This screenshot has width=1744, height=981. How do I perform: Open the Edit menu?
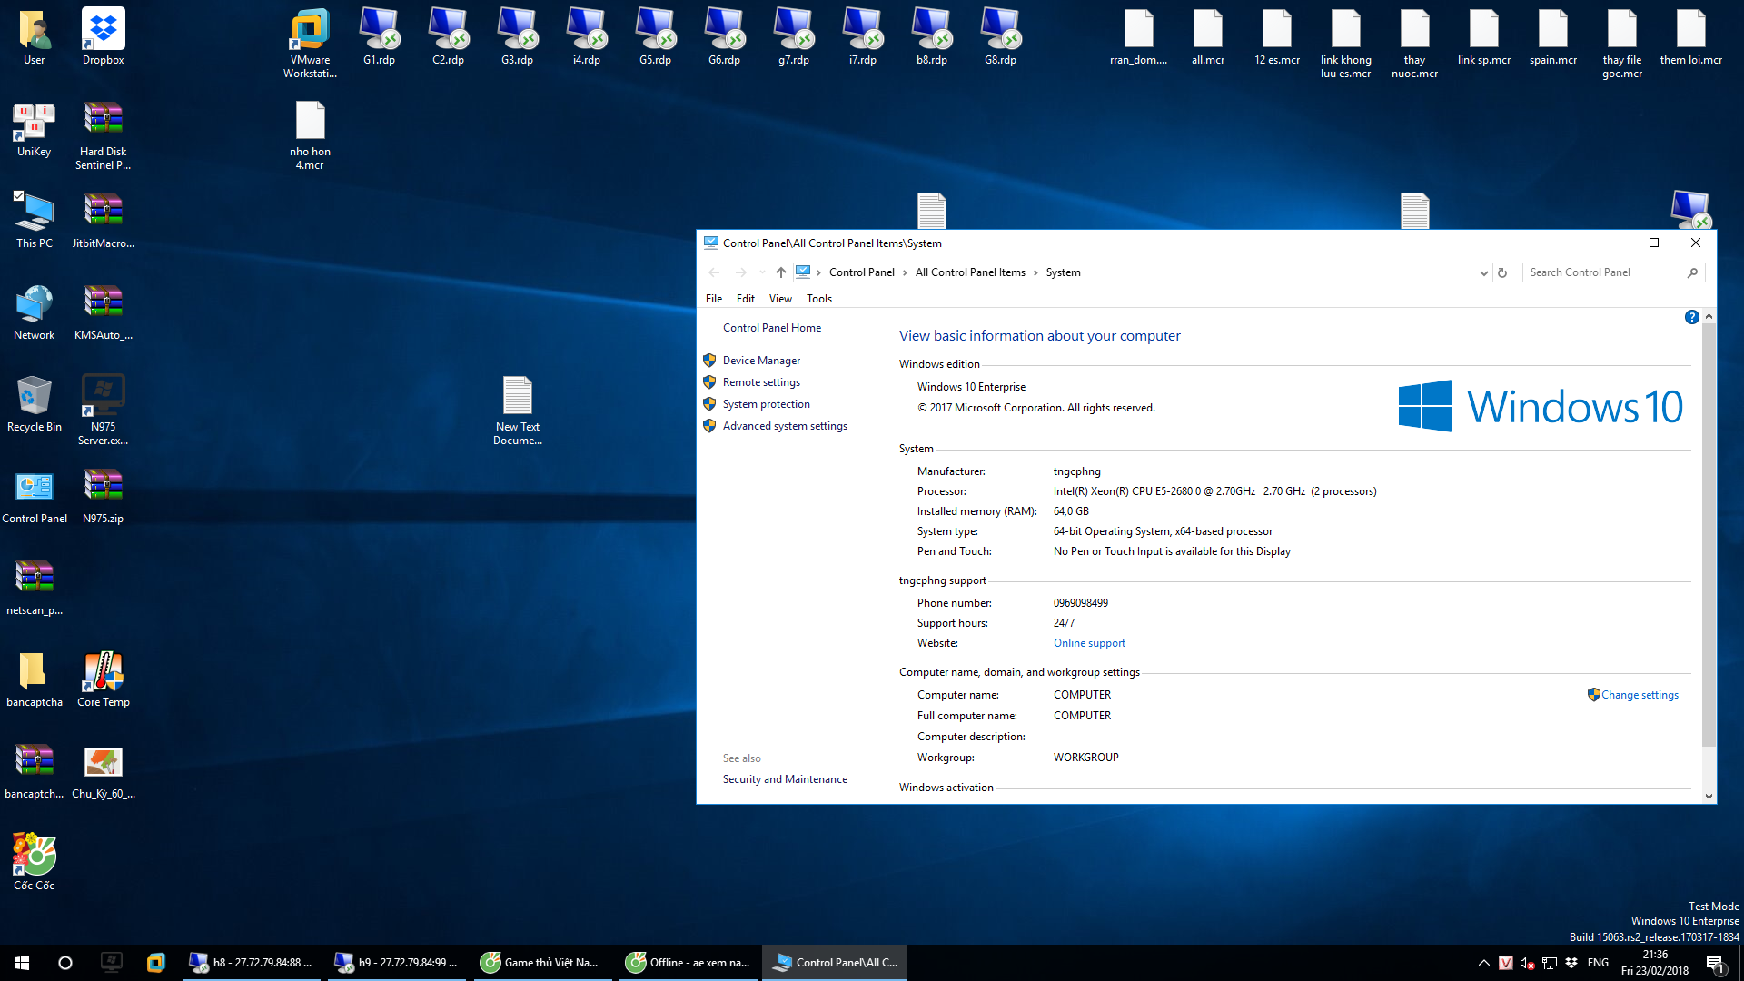746,298
